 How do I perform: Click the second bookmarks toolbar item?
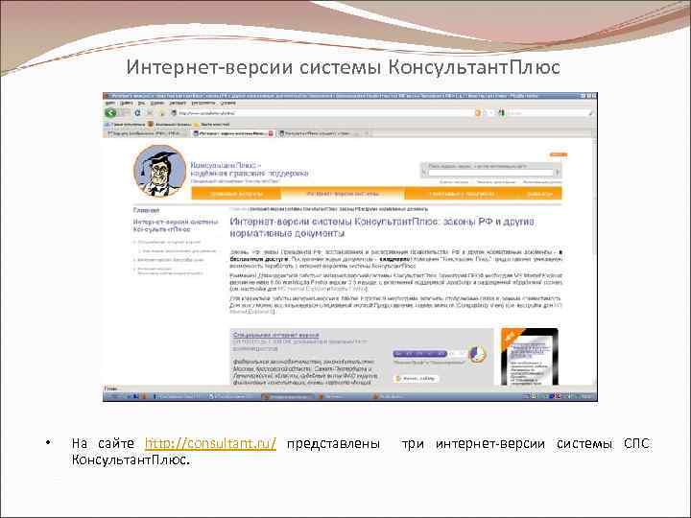pos(170,124)
